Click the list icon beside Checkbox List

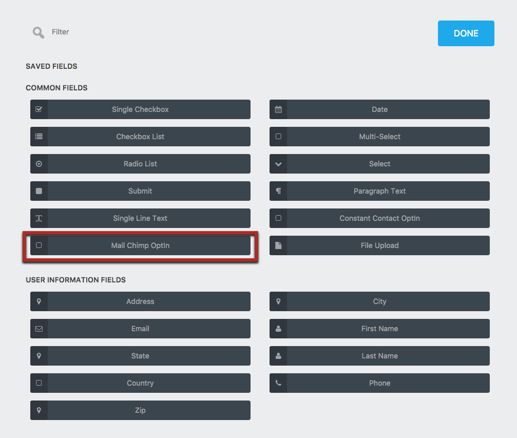[x=39, y=137]
